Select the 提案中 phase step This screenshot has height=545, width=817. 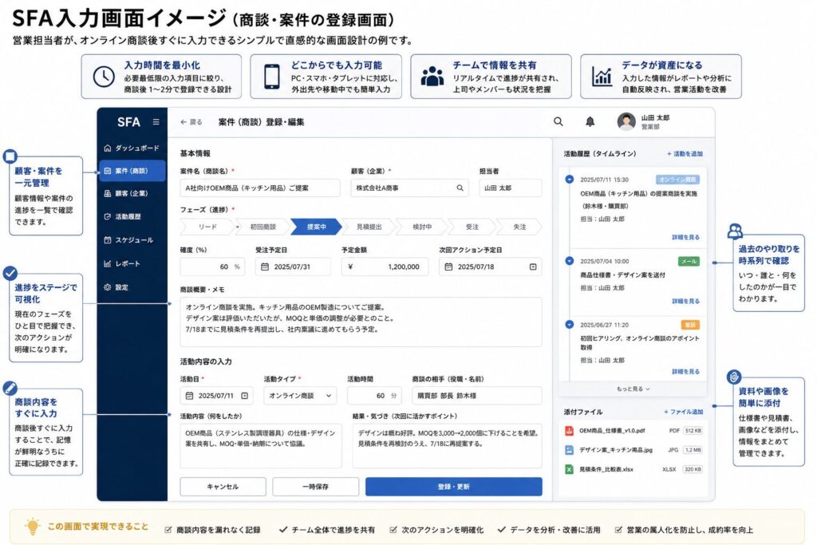point(316,227)
